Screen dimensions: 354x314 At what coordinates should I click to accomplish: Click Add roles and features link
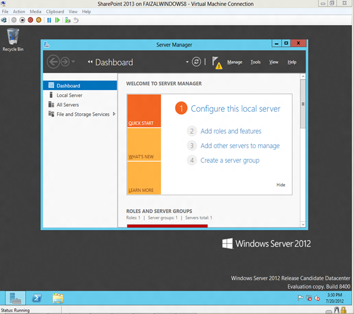pyautogui.click(x=231, y=131)
